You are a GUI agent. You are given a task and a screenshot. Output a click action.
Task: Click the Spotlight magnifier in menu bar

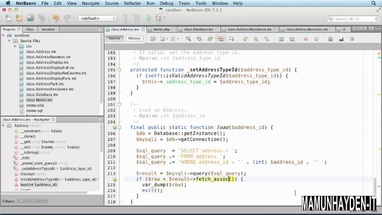374,3
